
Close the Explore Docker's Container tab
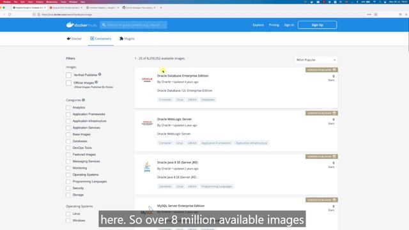[x=45, y=8]
